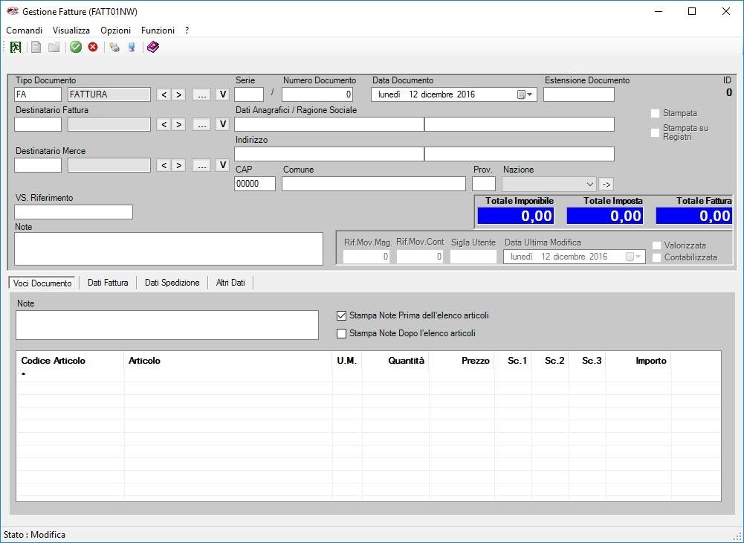Click the Exit toolbar icon

pyautogui.click(x=16, y=47)
